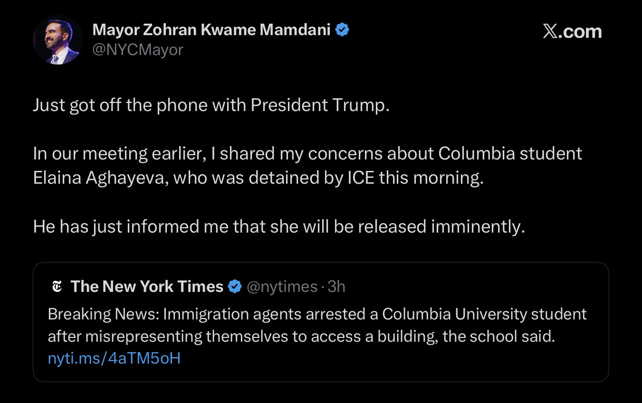Viewport: 642px width, 403px height.
Task: Click the New York Times logo icon
Action: coord(57,286)
